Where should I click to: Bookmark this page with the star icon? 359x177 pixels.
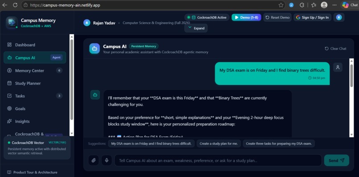(x=281, y=5)
